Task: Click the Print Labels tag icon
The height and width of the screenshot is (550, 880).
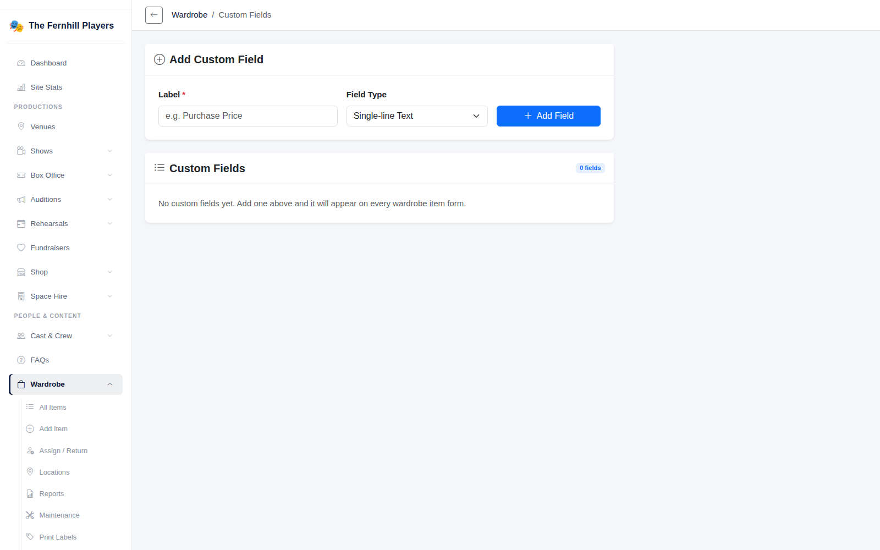Action: (x=30, y=537)
